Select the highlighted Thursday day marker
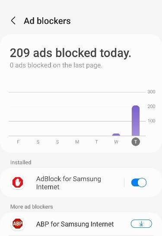 [x=136, y=142]
